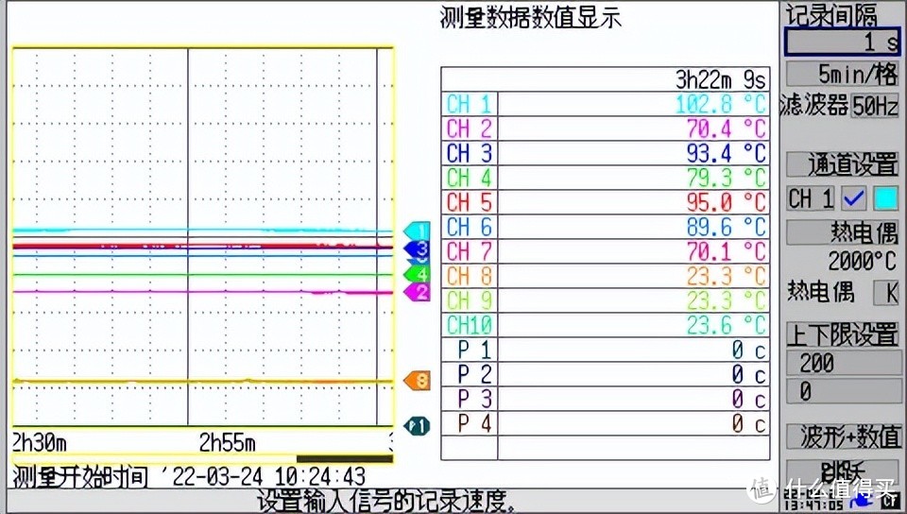Viewport: 907px width, 514px height.
Task: Click the 测量数据数值显示 title
Action: 530,17
